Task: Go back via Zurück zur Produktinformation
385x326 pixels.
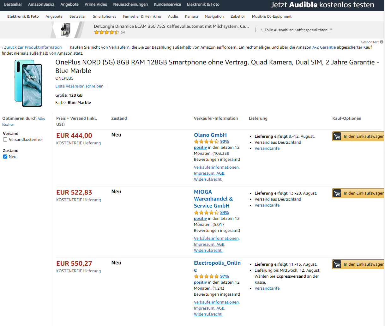Action: tap(33, 47)
